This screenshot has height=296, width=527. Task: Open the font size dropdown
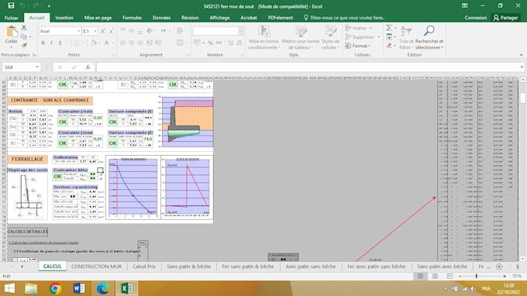(96, 31)
